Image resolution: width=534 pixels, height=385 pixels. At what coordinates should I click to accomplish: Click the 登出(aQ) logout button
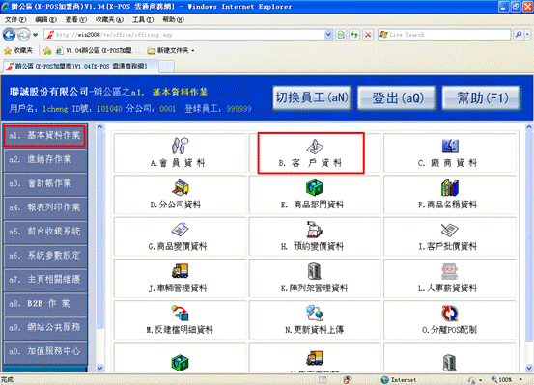click(x=397, y=98)
